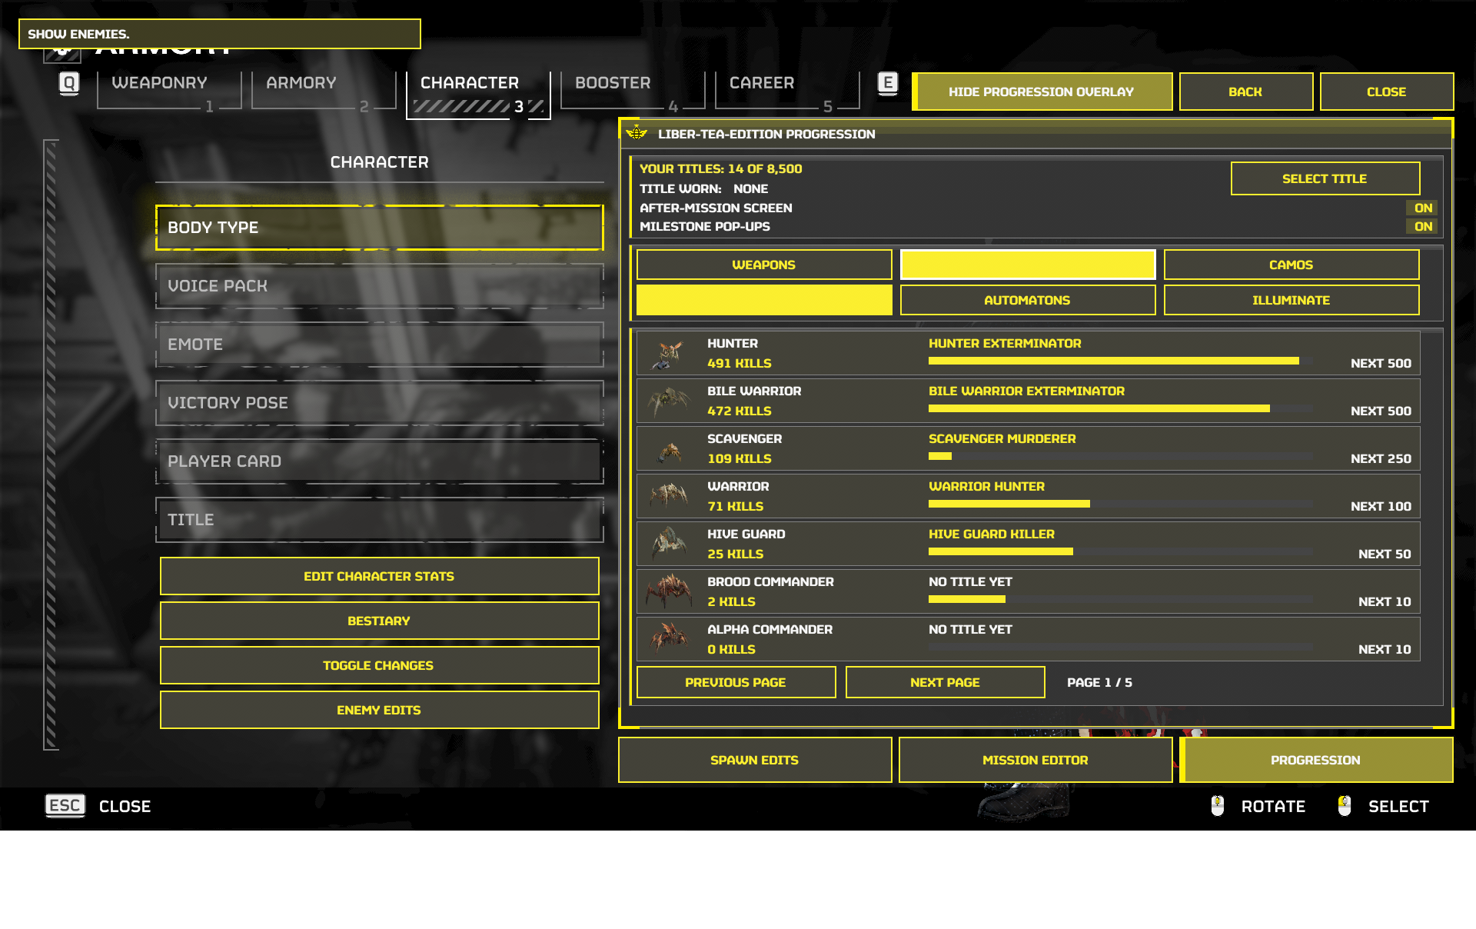Switch to the Weaponry tab
Image resolution: width=1476 pixels, height=929 pixels.
tap(169, 91)
